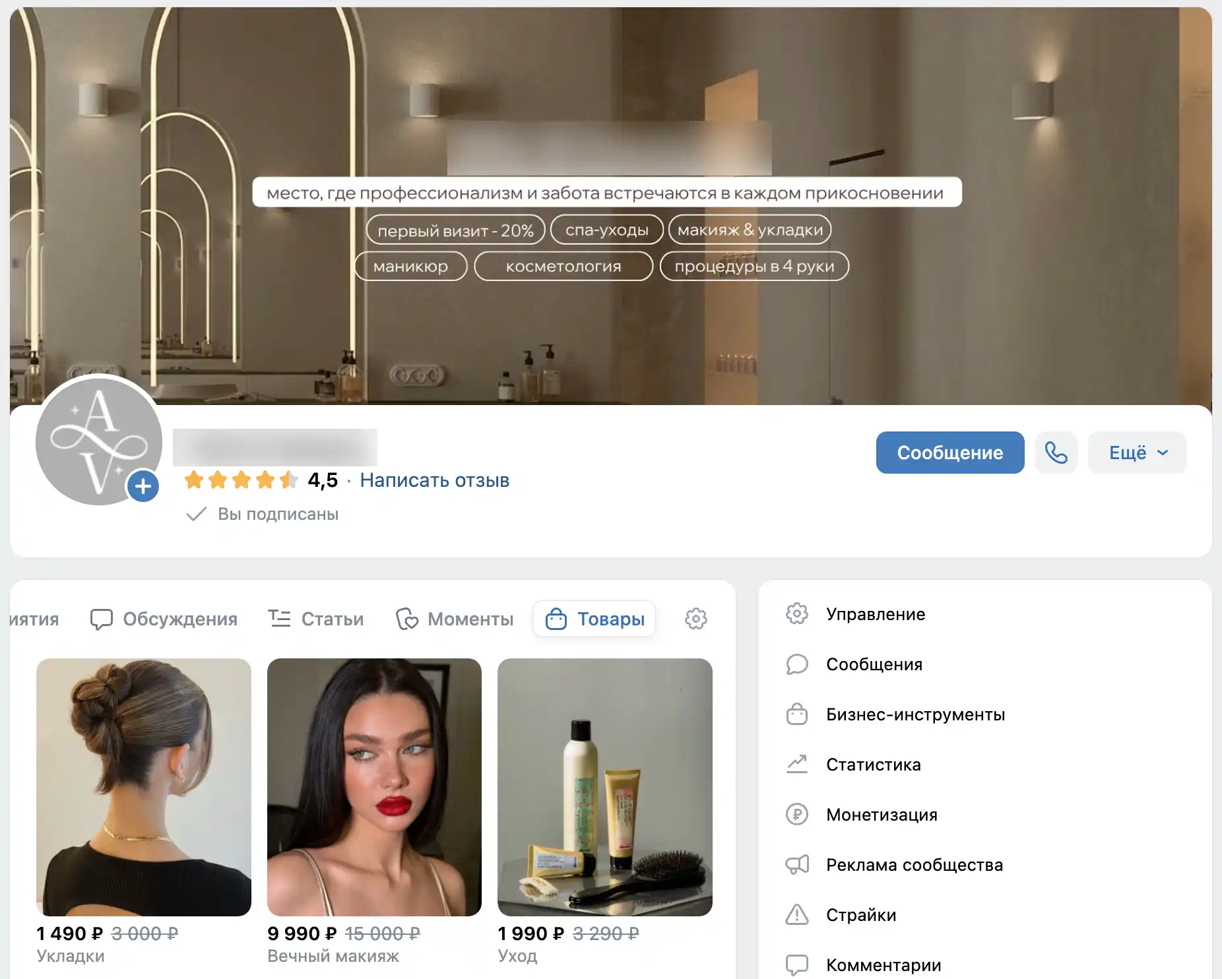Open the Укладки product photo
This screenshot has height=979, width=1222.
coord(144,787)
